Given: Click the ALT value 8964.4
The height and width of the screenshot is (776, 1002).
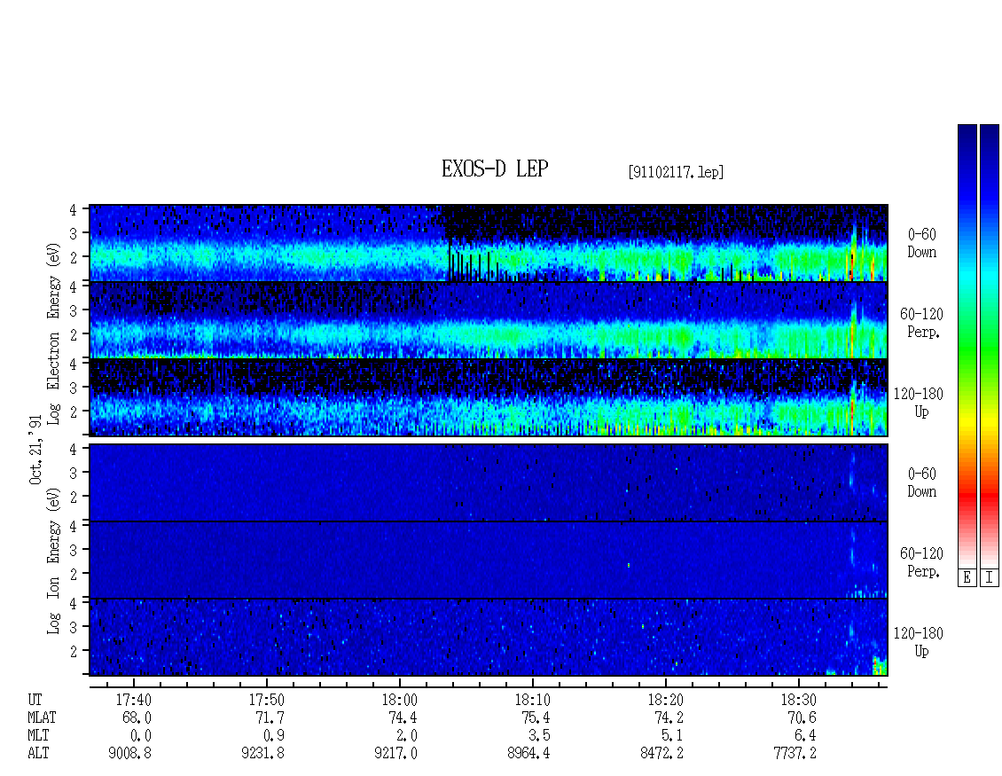Looking at the screenshot, I should [x=528, y=754].
